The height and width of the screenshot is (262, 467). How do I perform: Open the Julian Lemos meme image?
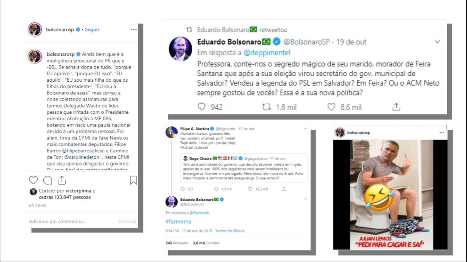pos(390,194)
